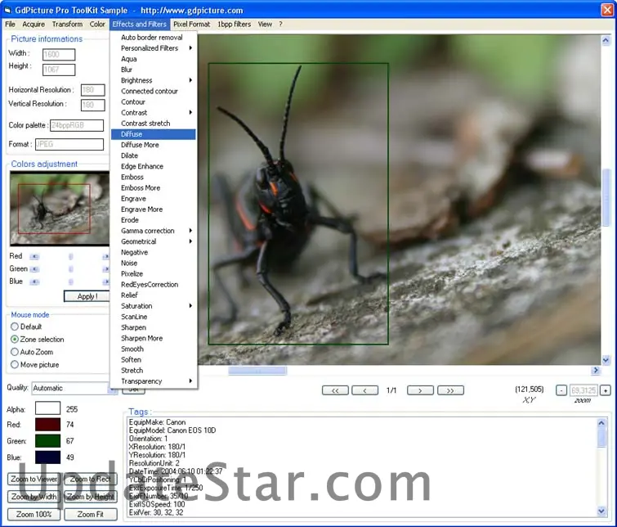Go to the first page with << button
The image size is (617, 527).
(x=335, y=390)
